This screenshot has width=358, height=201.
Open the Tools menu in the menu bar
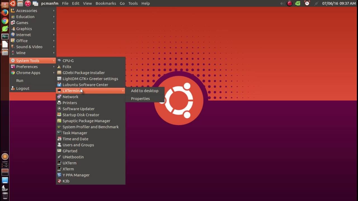click(x=133, y=3)
